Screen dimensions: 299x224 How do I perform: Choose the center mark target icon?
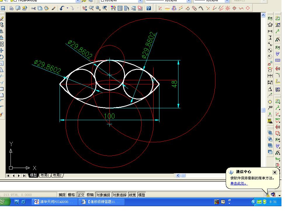[x=234, y=8]
